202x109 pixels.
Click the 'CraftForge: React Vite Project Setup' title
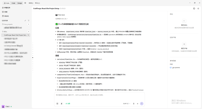[x=46, y=8]
